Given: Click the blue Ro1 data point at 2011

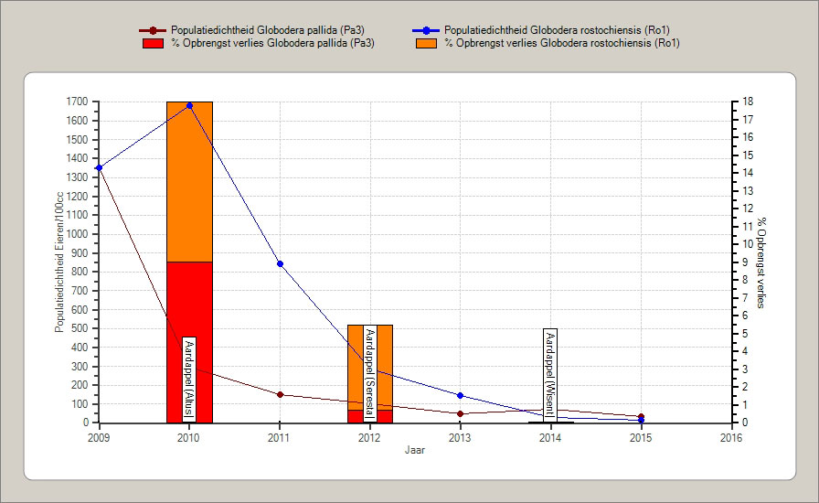Looking at the screenshot, I should click(x=280, y=264).
